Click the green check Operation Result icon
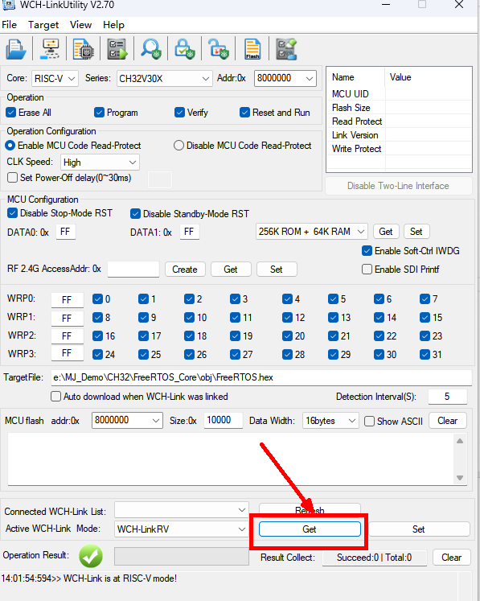 click(91, 556)
